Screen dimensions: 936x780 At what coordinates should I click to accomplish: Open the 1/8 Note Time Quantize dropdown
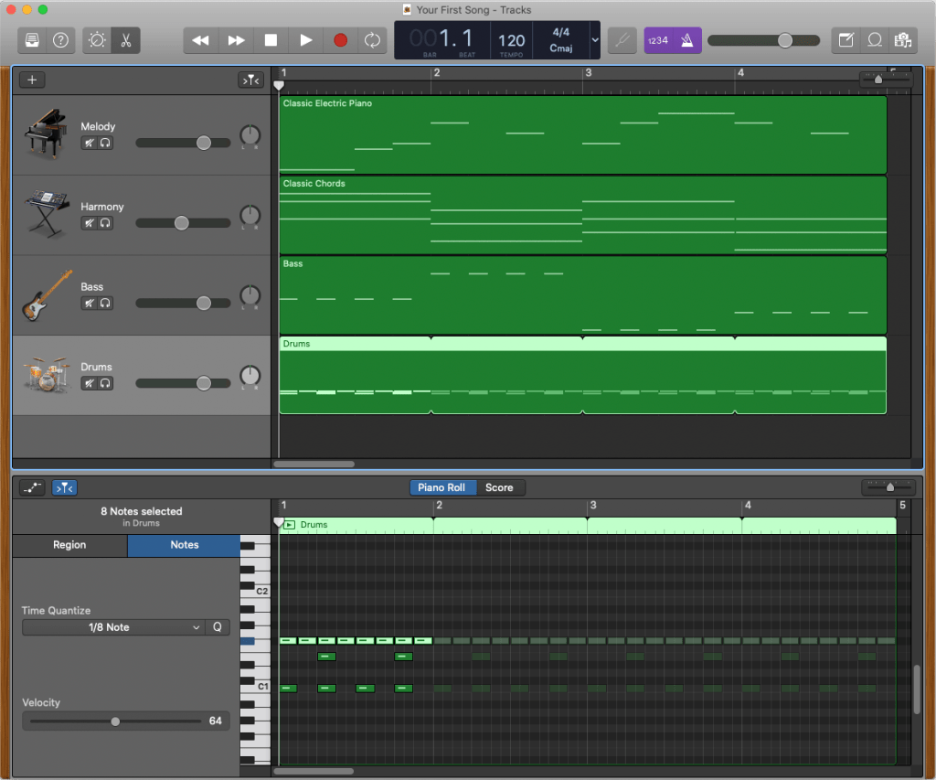pyautogui.click(x=113, y=627)
